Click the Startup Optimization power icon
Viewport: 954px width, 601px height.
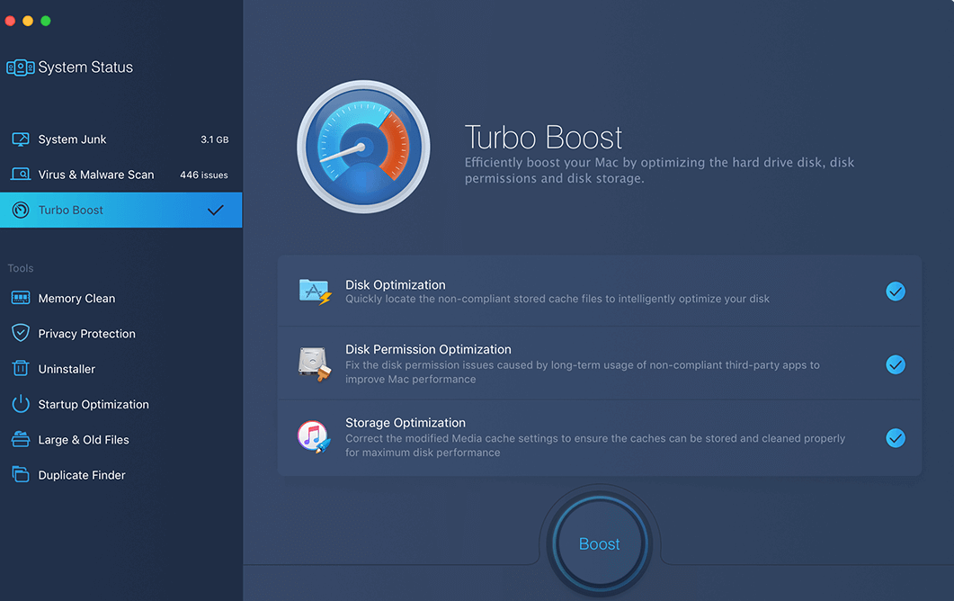21,405
